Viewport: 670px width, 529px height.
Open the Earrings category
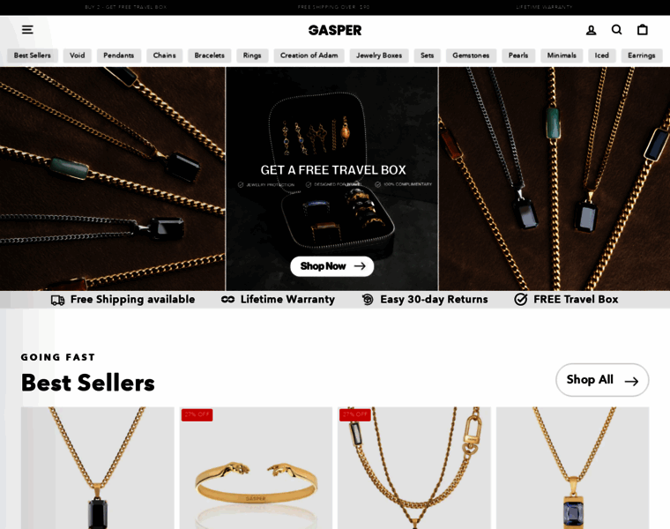point(642,56)
